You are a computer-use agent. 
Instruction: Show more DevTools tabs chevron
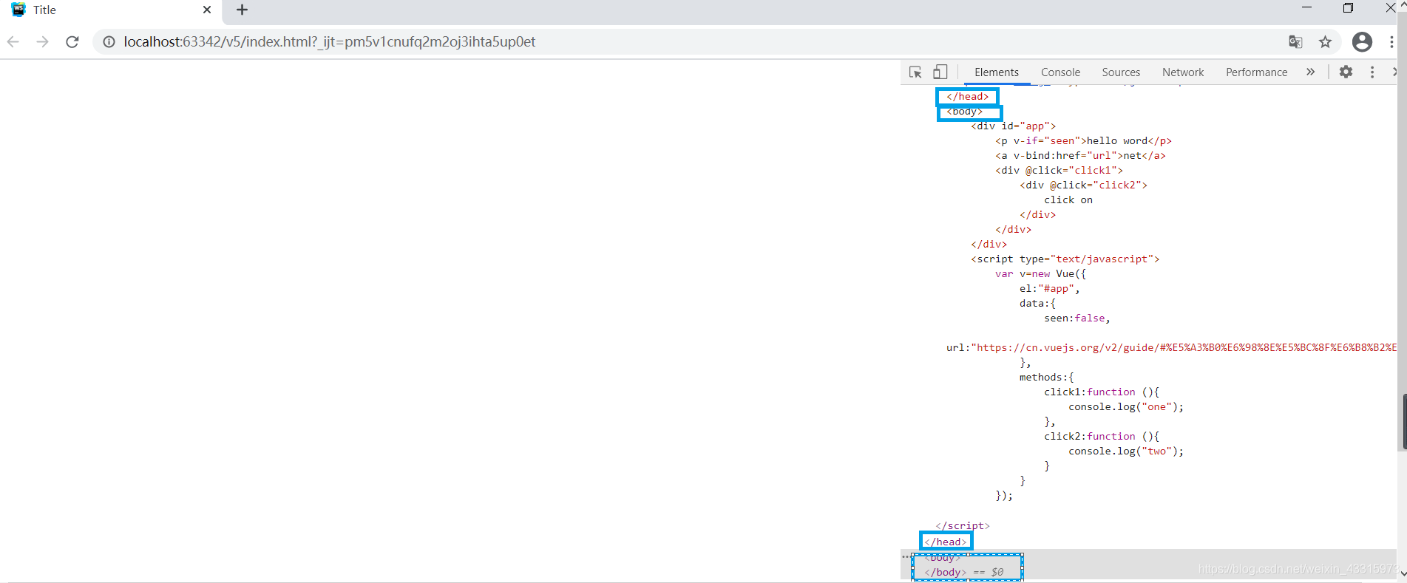point(1310,72)
